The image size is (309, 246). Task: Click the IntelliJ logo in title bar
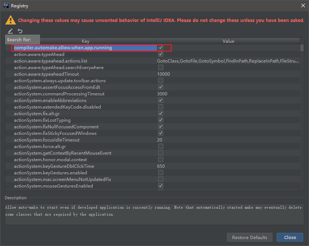point(6,5)
